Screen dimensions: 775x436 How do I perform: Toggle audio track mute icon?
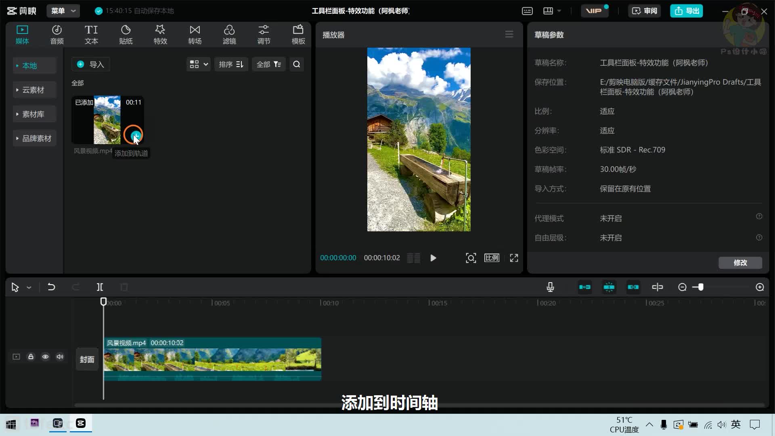pos(60,357)
